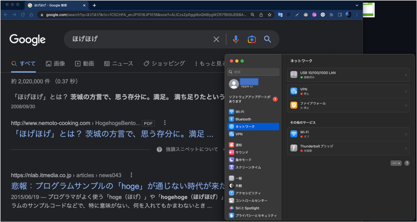Select VPN in settings sidebar
This screenshot has width=417, height=222.
253,134
